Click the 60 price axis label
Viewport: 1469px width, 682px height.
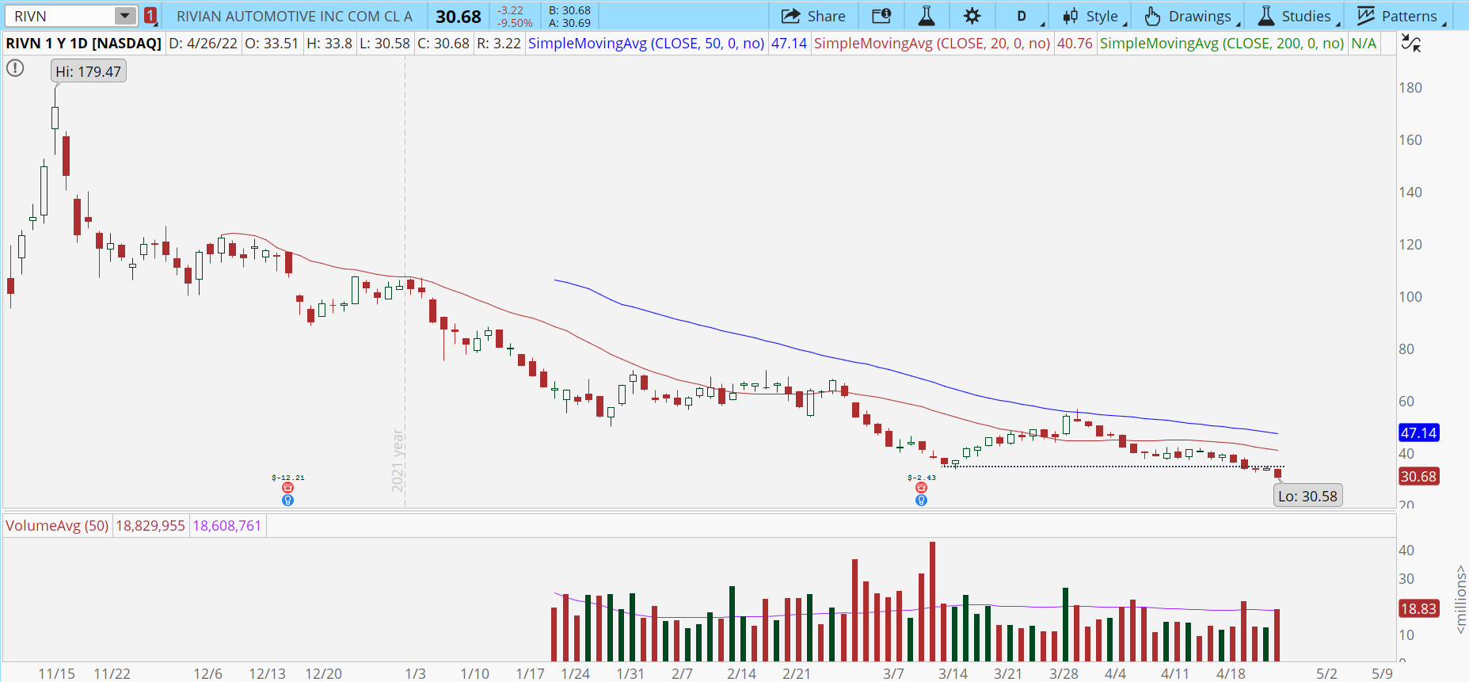tap(1406, 402)
